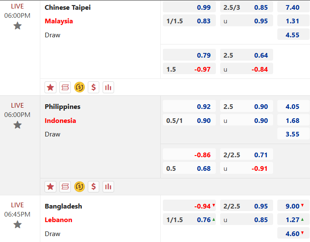Screen dimensions: 310x242
Task: Open bar chart statistics for Philippines match
Action: point(108,186)
